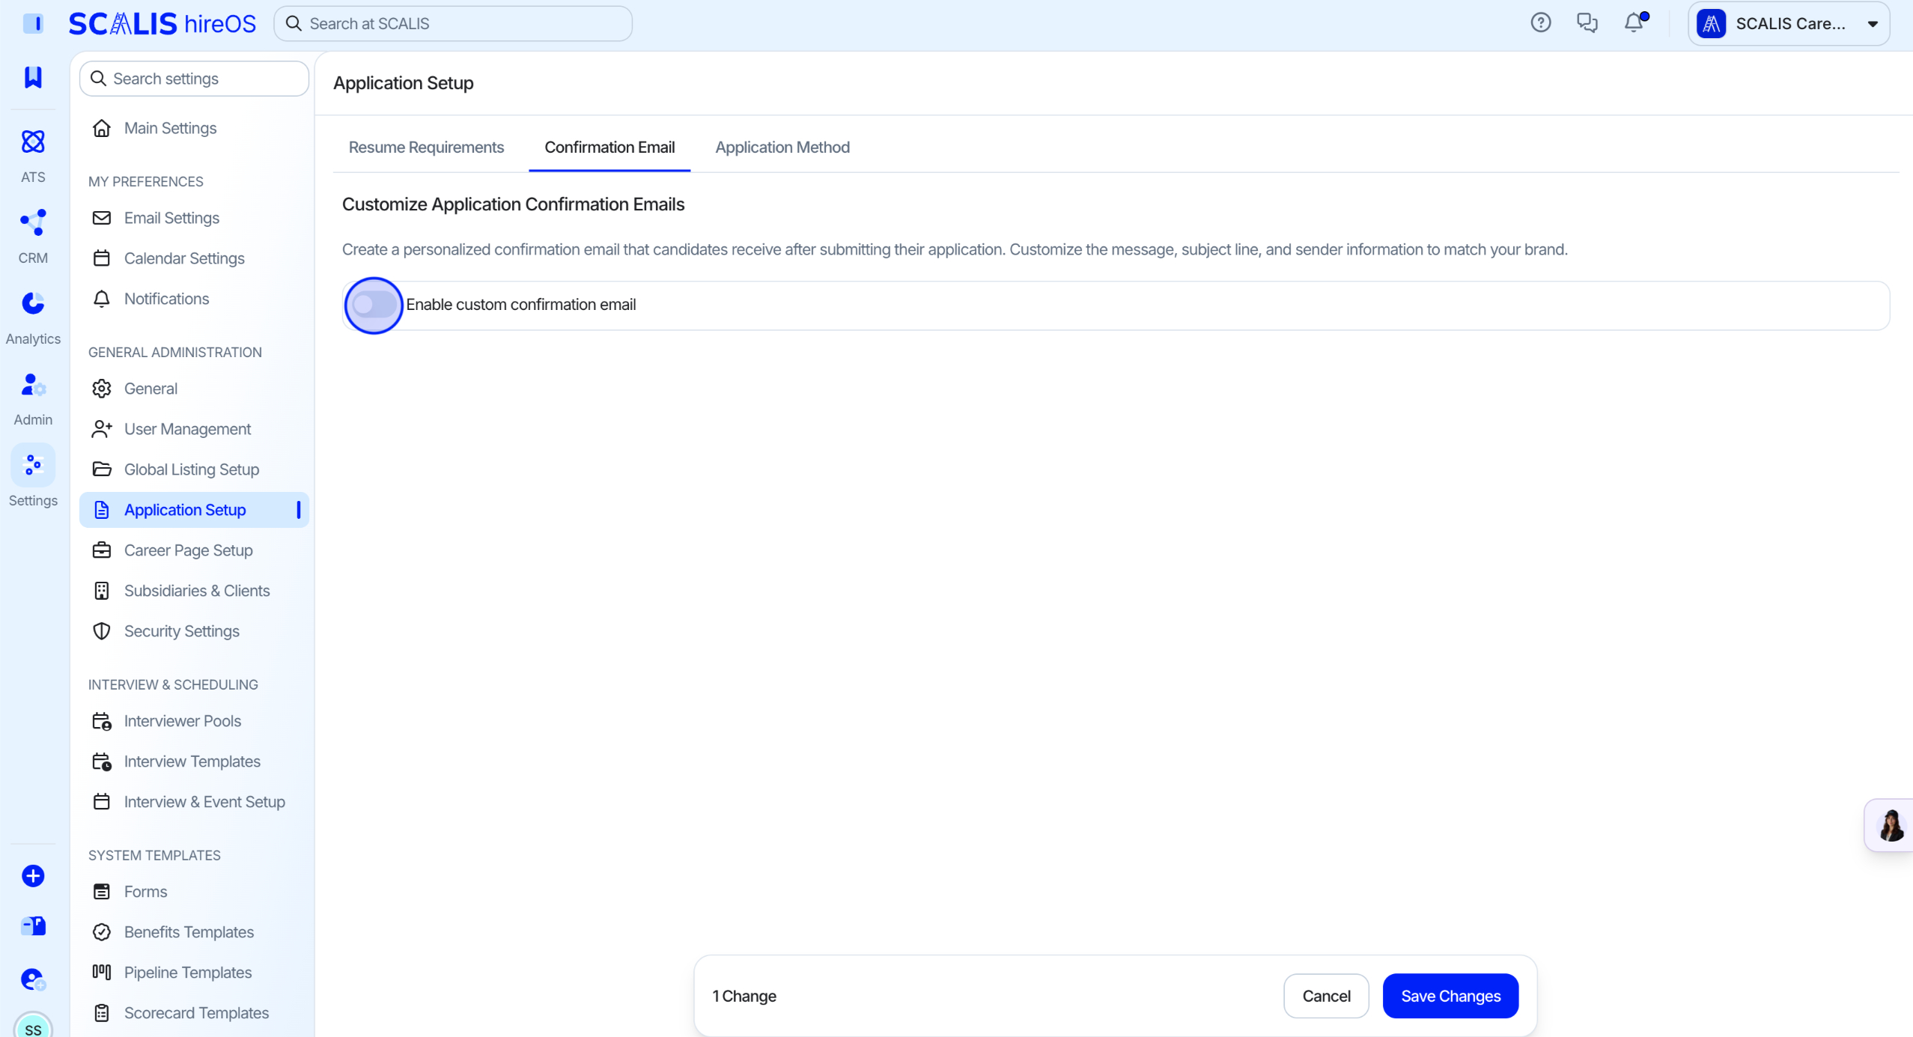Click the '1 Change' text
The height and width of the screenshot is (1037, 1913).
(743, 996)
